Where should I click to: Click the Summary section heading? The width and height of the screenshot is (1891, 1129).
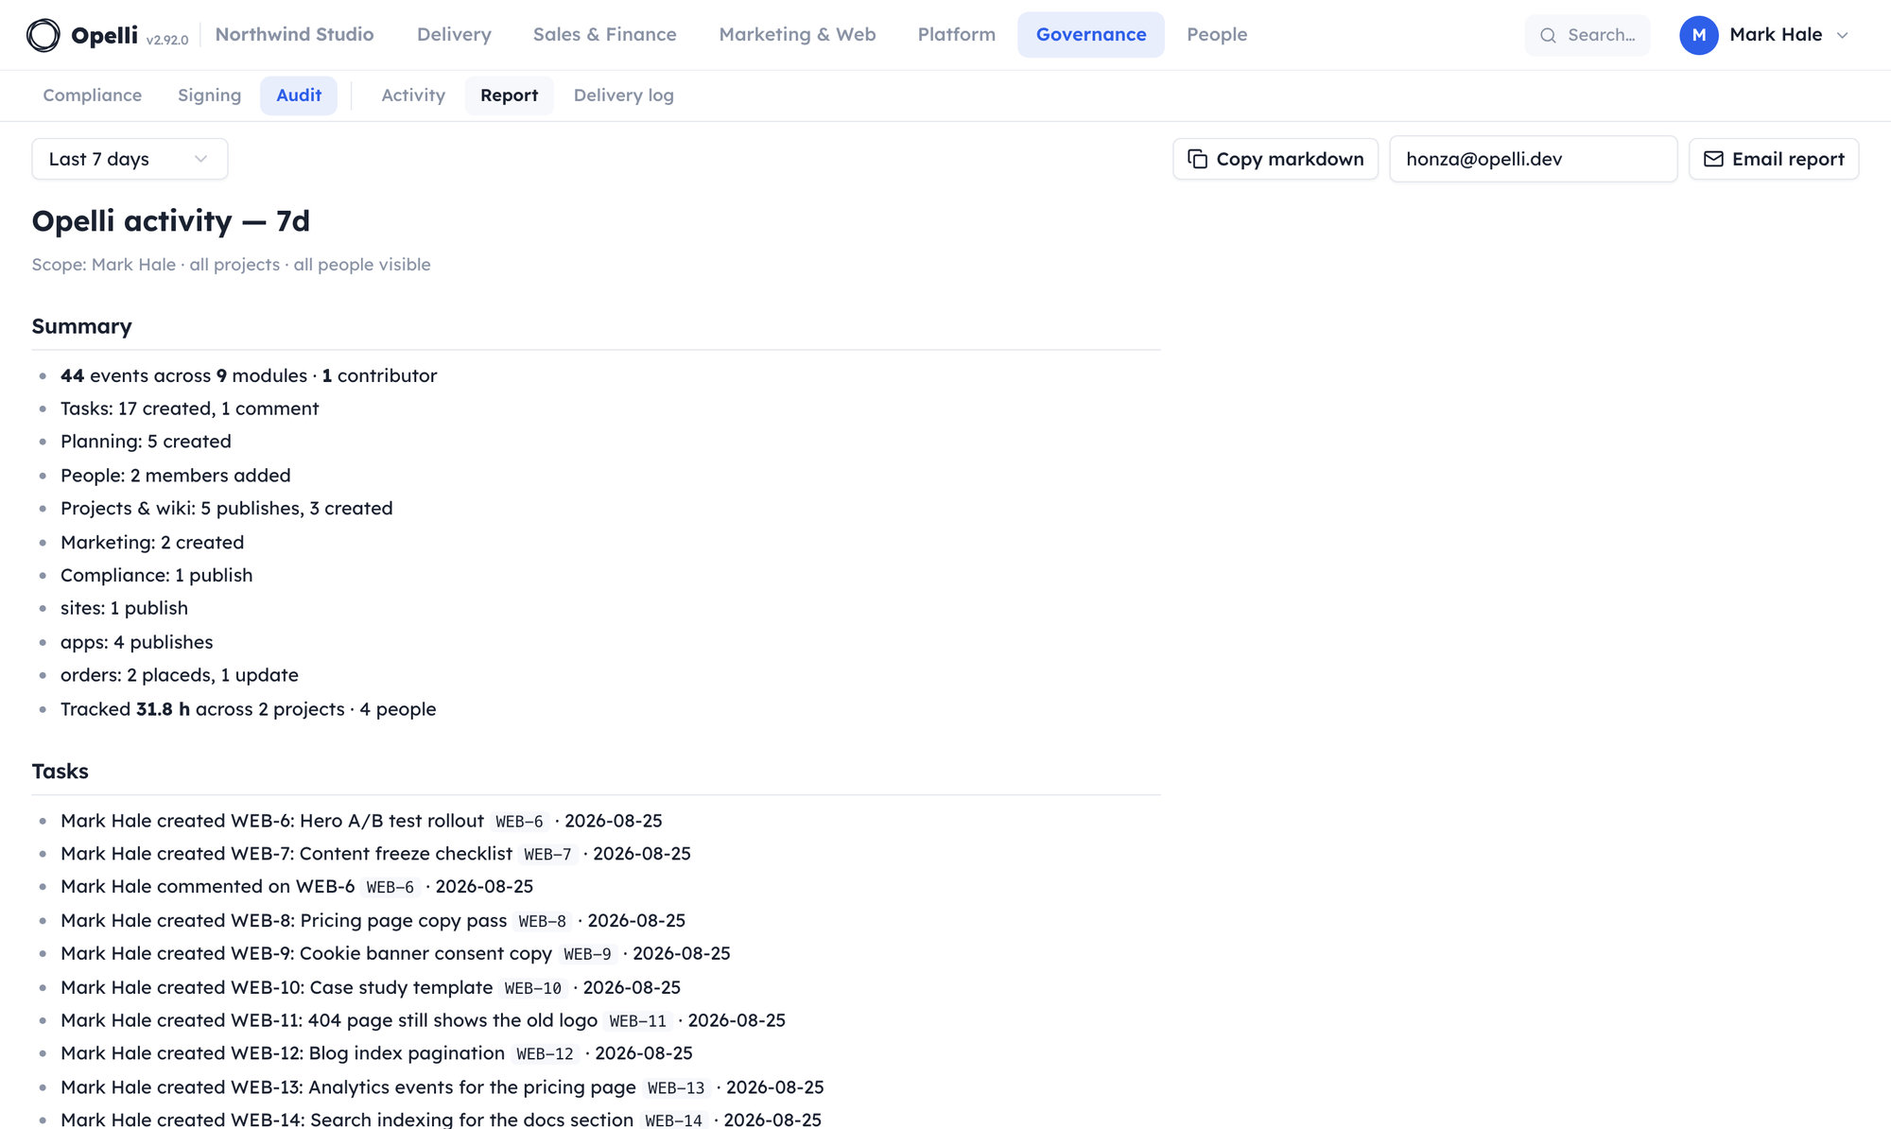click(x=82, y=326)
